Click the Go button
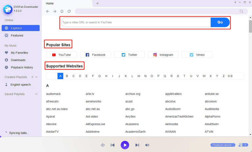The width and height of the screenshot is (252, 152). (x=220, y=22)
